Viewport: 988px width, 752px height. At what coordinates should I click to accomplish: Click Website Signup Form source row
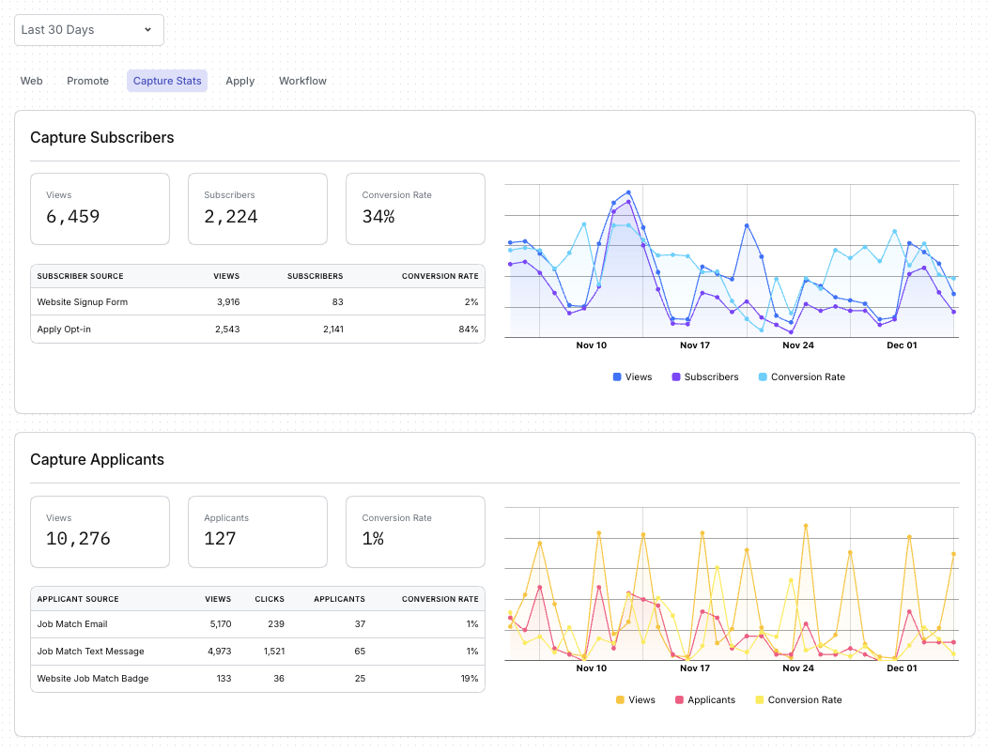83,302
